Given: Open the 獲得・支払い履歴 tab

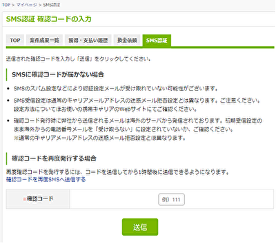Looking at the screenshot, I should point(88,40).
